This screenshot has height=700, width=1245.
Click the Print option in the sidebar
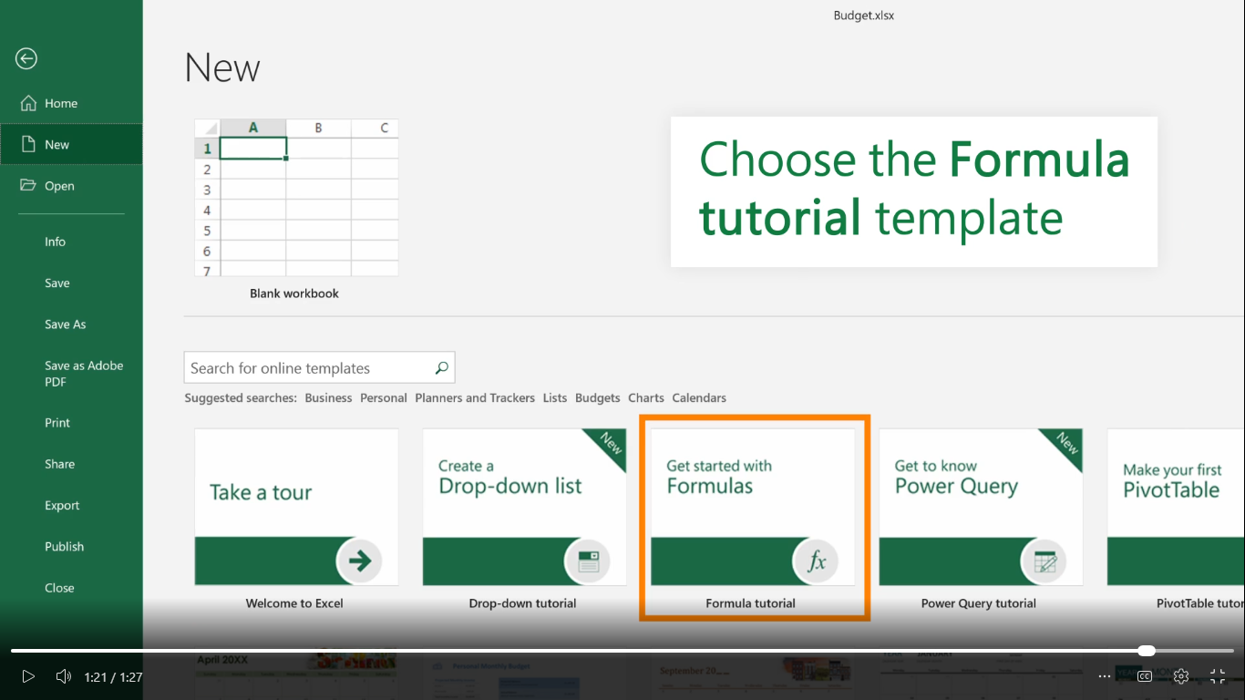[x=57, y=422]
